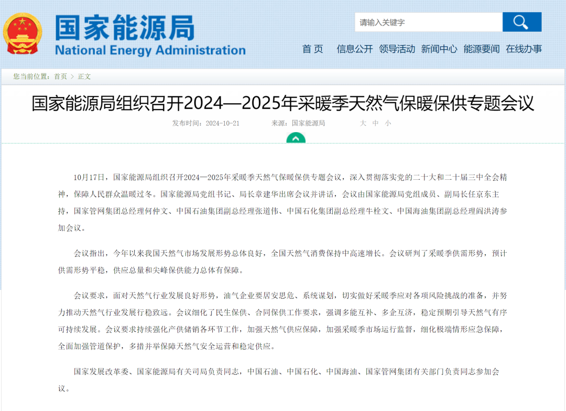Click the national emblem logo
This screenshot has height=411, width=566.
pos(23,34)
